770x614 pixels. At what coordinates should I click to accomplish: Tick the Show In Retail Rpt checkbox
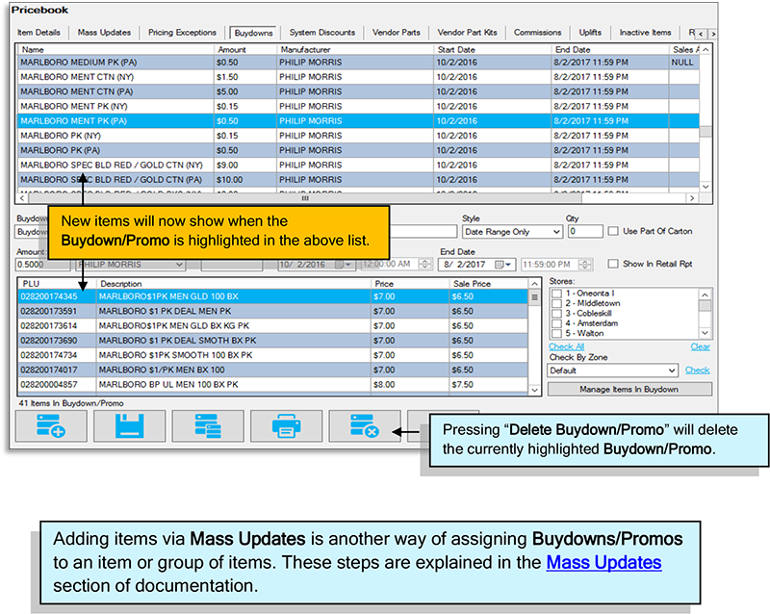click(613, 264)
